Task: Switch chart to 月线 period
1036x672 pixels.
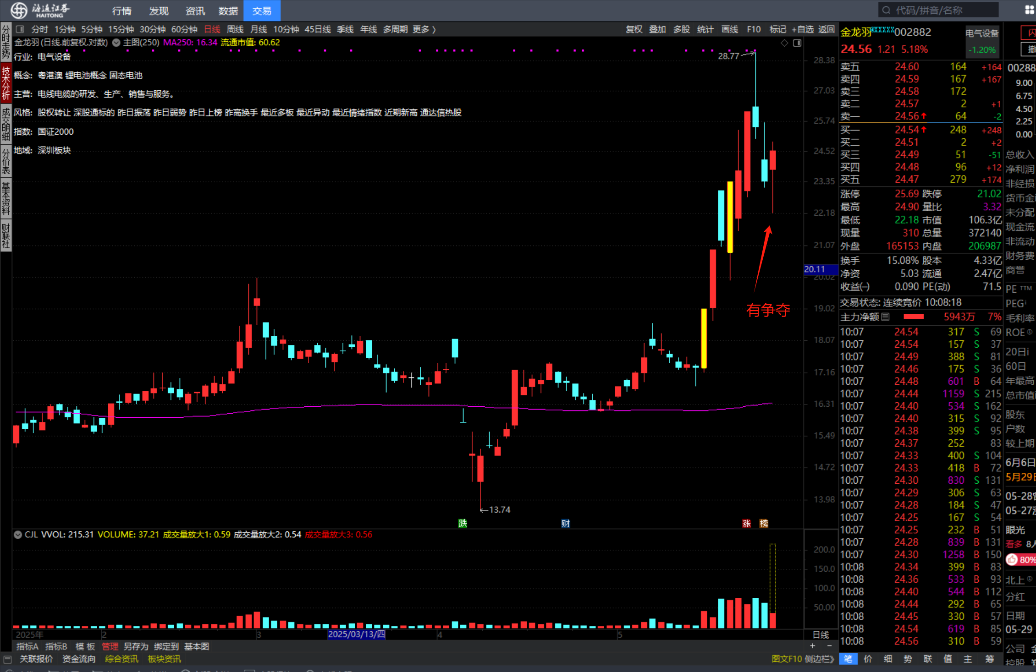Action: click(259, 29)
